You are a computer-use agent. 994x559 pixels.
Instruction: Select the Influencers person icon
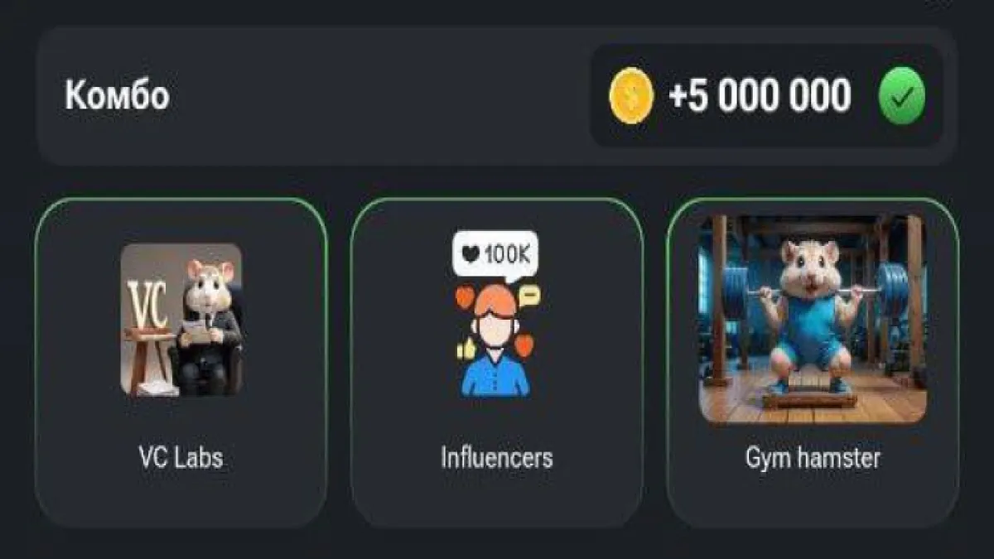(x=495, y=352)
